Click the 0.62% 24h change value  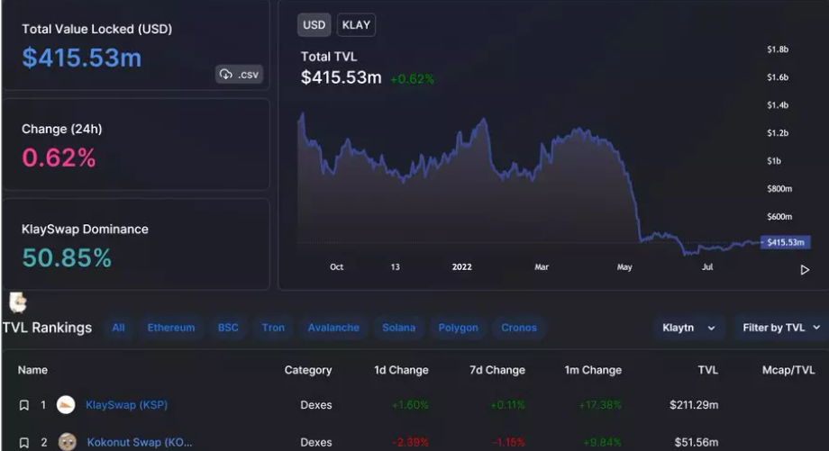point(59,158)
